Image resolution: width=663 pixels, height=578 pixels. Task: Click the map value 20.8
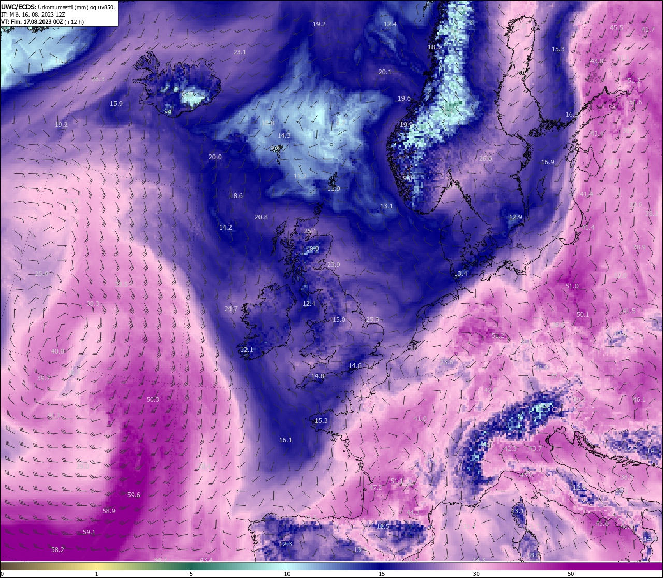(261, 217)
